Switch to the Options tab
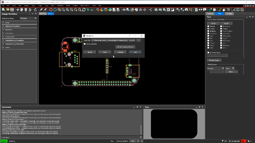 tap(210, 14)
